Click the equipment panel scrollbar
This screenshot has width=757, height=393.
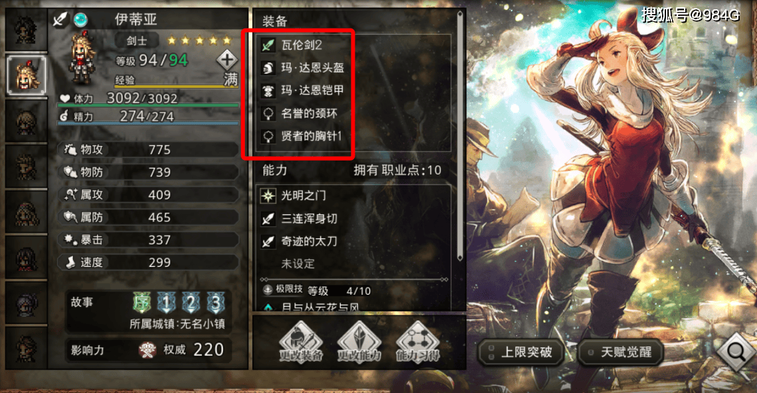460,136
